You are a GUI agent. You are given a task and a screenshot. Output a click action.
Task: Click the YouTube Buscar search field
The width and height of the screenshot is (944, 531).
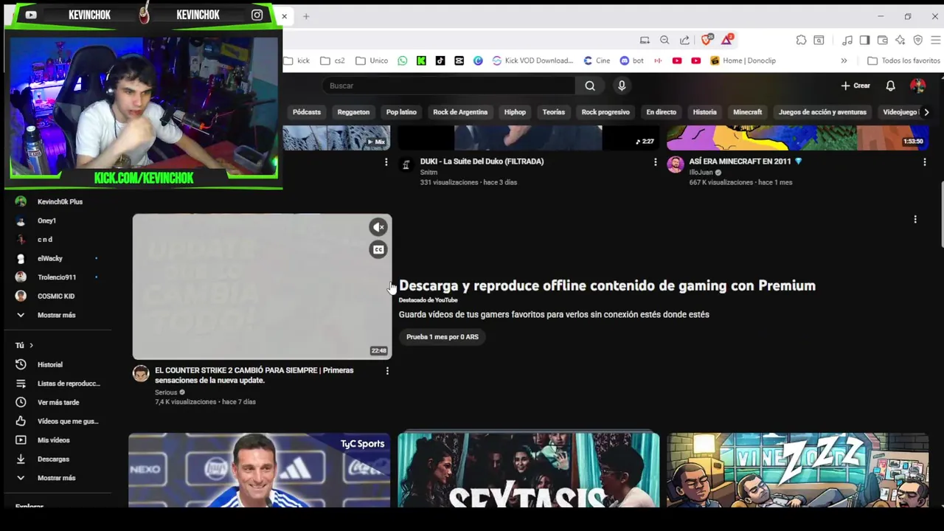tap(448, 86)
